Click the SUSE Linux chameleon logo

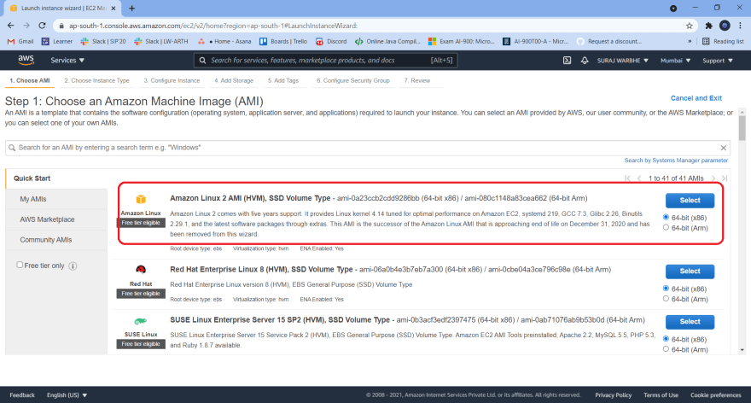[x=140, y=321]
